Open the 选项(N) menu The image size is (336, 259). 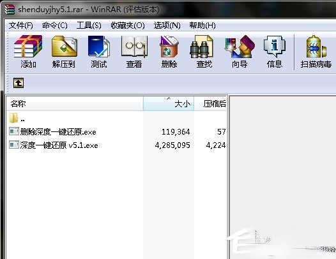tap(167, 26)
